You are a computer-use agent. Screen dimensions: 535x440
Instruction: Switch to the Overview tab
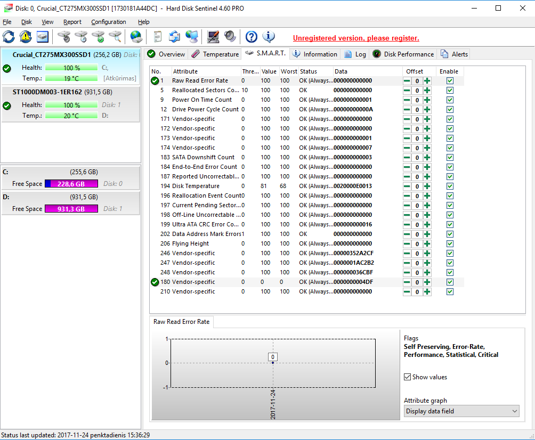tap(166, 54)
